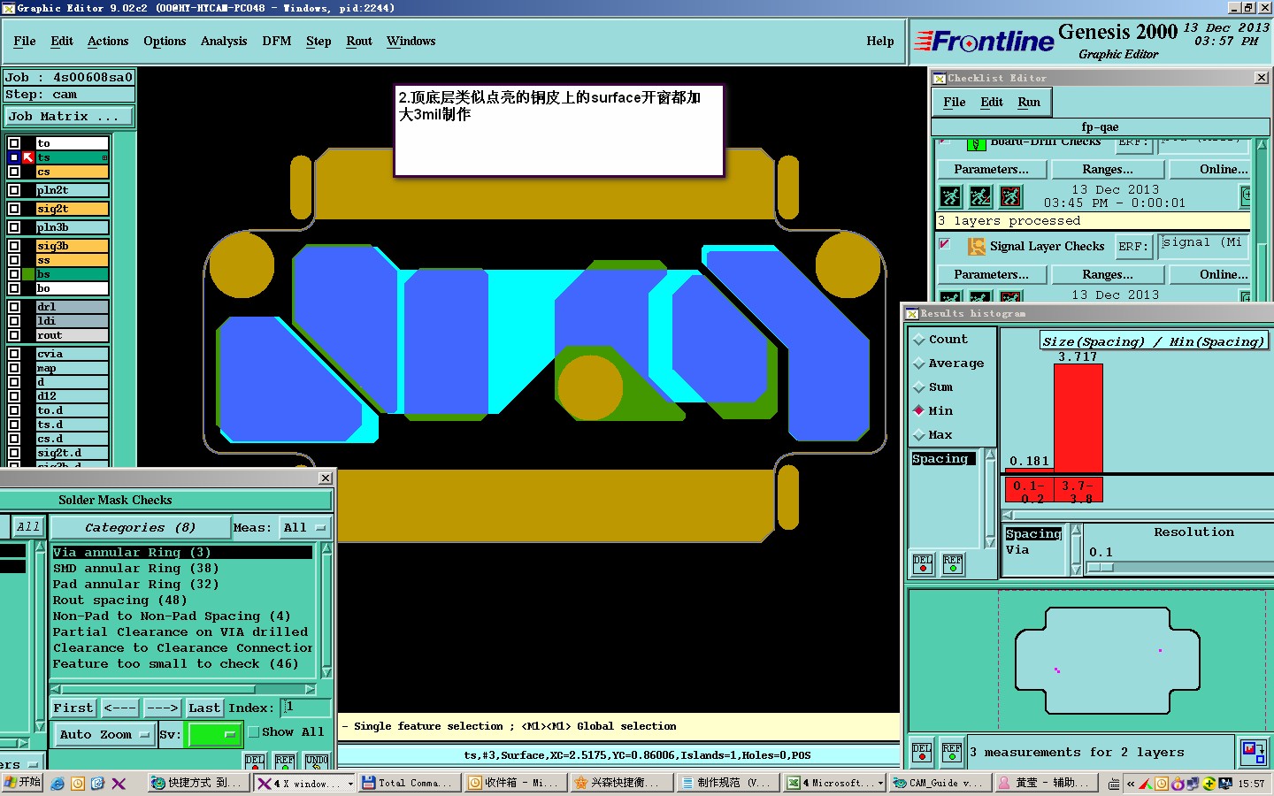
Task: Click the red arrow affected-layer marker on ts
Action: (28, 157)
